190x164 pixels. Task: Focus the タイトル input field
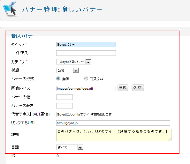tap(86, 45)
